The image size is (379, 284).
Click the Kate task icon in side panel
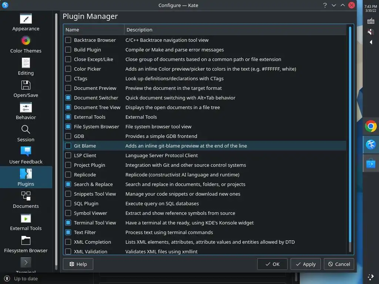pos(371,145)
